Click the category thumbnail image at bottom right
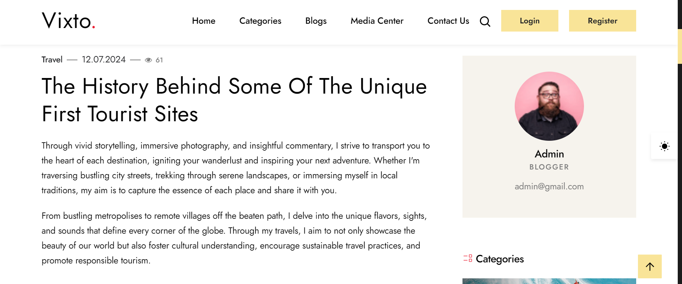The width and height of the screenshot is (682, 284). tap(549, 281)
